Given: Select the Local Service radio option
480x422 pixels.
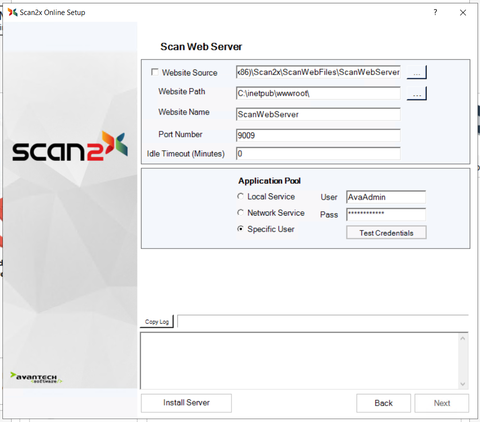Looking at the screenshot, I should (x=241, y=197).
